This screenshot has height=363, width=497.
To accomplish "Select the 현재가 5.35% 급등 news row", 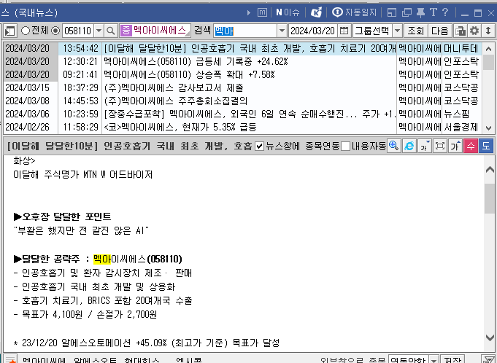I will click(242, 128).
